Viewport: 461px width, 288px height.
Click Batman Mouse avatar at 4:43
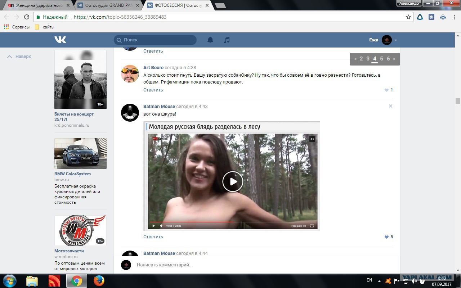tap(130, 113)
